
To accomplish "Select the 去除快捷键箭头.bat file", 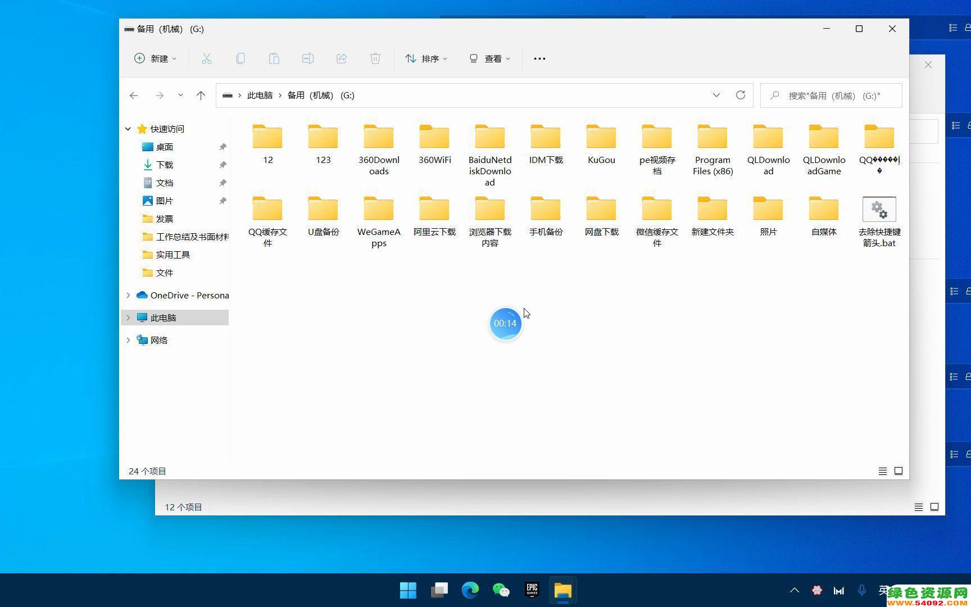I will pyautogui.click(x=879, y=222).
